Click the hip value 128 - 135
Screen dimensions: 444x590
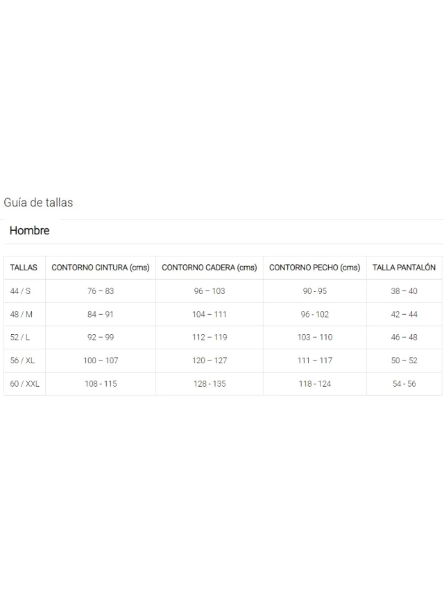pos(210,384)
